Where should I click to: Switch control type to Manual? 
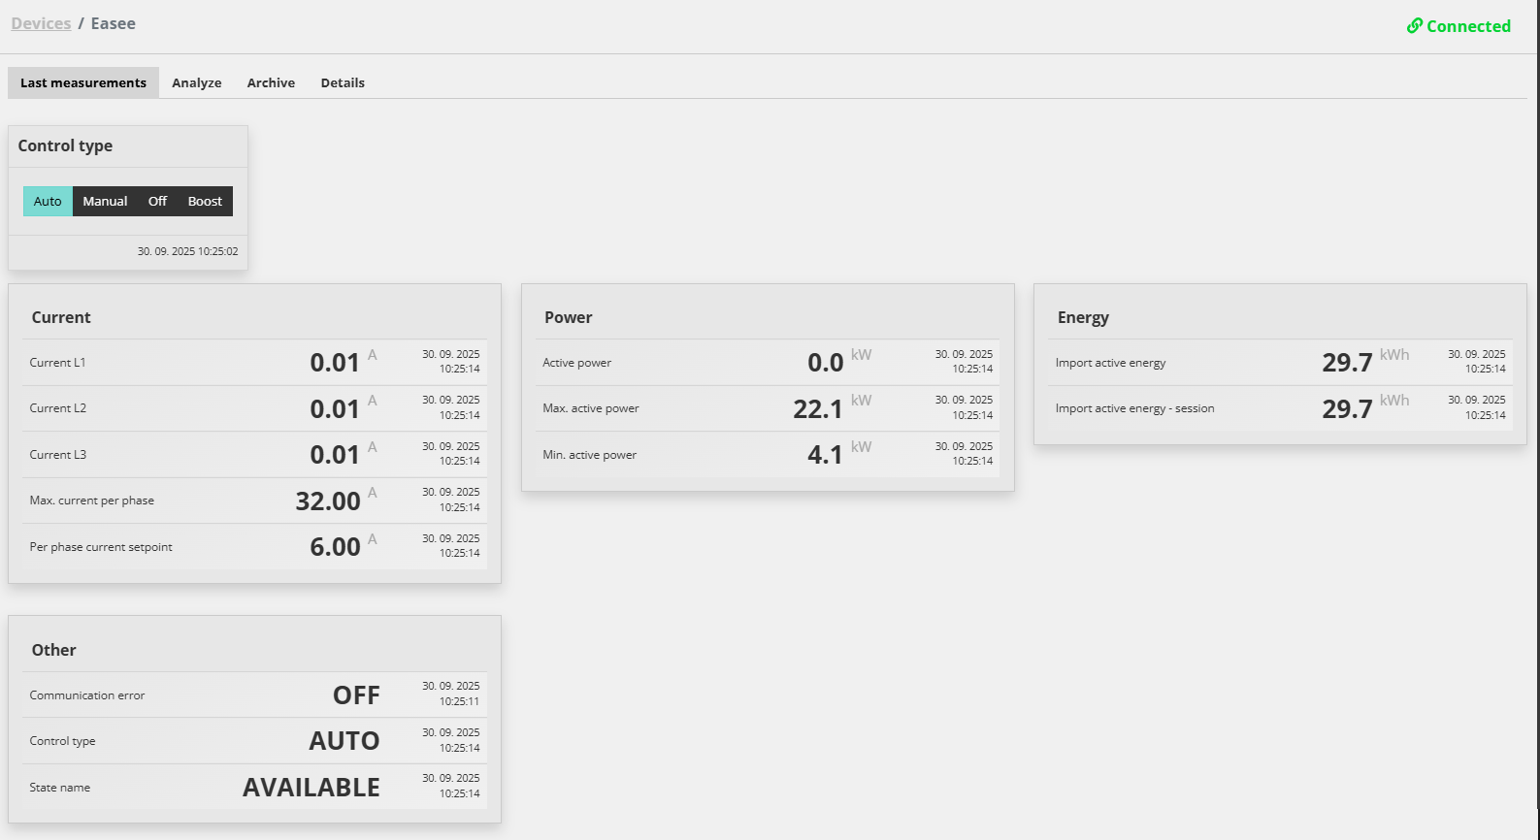click(x=105, y=201)
